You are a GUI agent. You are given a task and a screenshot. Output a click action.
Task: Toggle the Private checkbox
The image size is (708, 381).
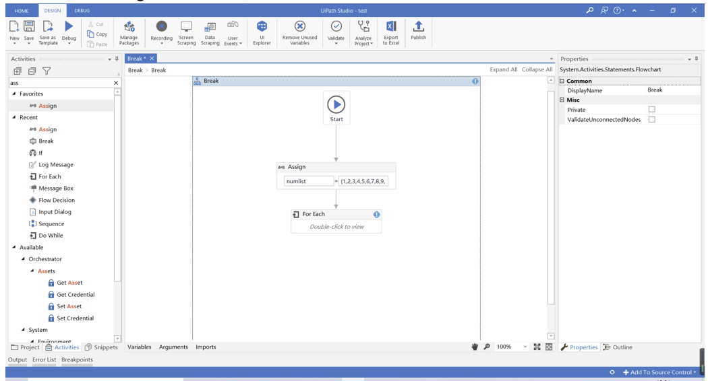651,110
